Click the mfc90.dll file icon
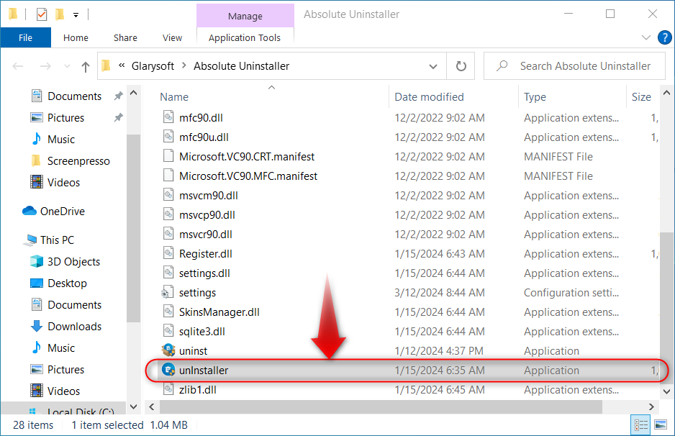 click(x=168, y=117)
